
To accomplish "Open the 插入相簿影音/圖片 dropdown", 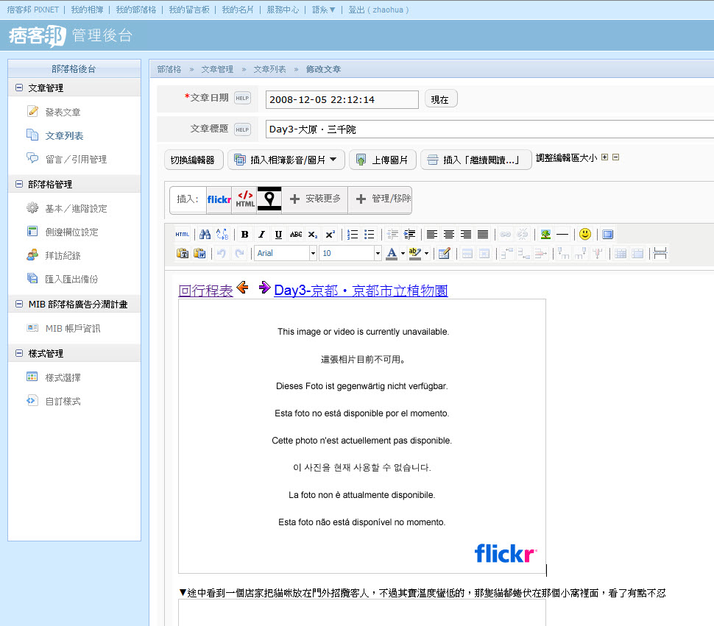I will pos(286,160).
